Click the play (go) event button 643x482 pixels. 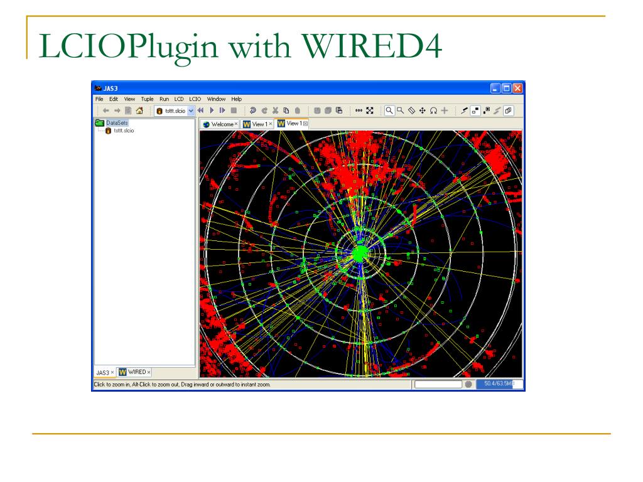tap(212, 110)
